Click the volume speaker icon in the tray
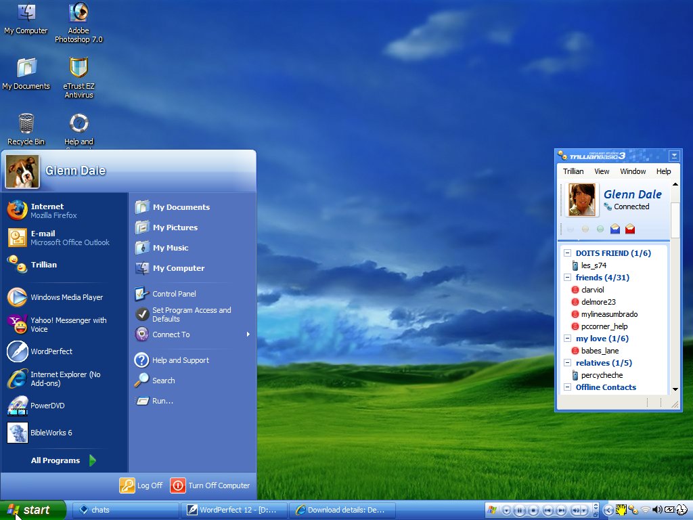The image size is (693, 520). pyautogui.click(x=657, y=510)
